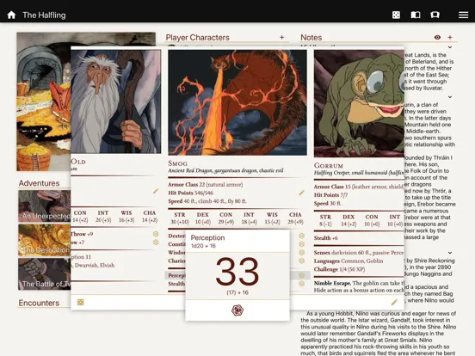
Task: Edit Old's character card pencil
Action: click(156, 191)
